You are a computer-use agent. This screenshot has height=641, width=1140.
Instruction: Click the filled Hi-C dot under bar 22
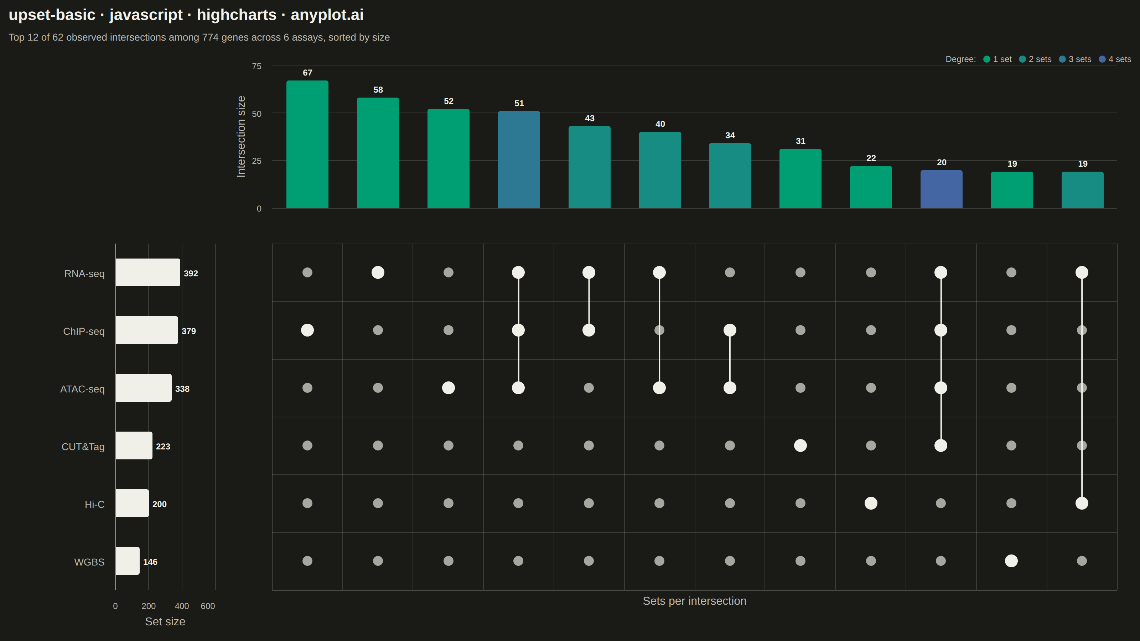pyautogui.click(x=871, y=503)
